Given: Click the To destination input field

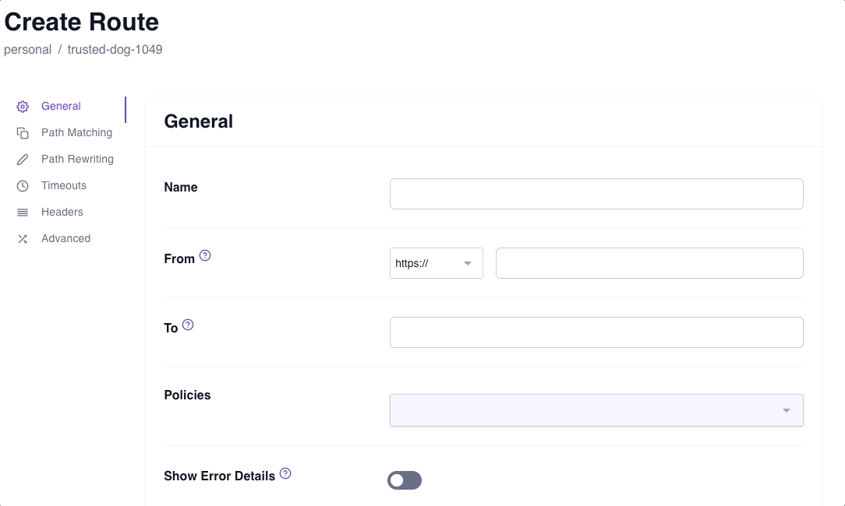Looking at the screenshot, I should coord(596,332).
